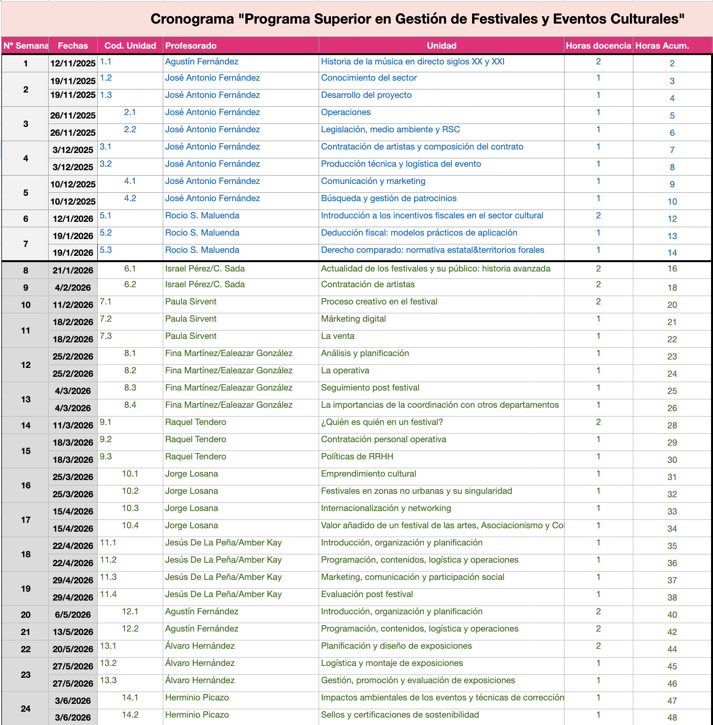Select the week 20 row number cell

(x=26, y=615)
